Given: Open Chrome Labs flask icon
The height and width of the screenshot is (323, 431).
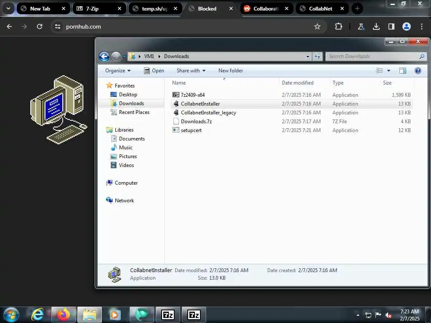Looking at the screenshot, I should click(361, 26).
